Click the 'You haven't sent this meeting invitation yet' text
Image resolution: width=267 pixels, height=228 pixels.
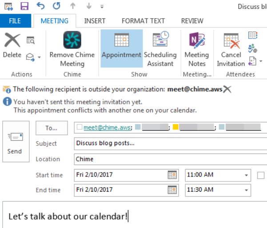pyautogui.click(x=78, y=102)
